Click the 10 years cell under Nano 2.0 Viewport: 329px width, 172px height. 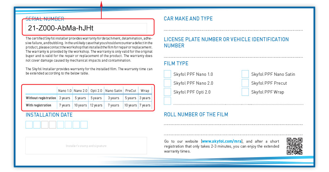(x=80, y=105)
